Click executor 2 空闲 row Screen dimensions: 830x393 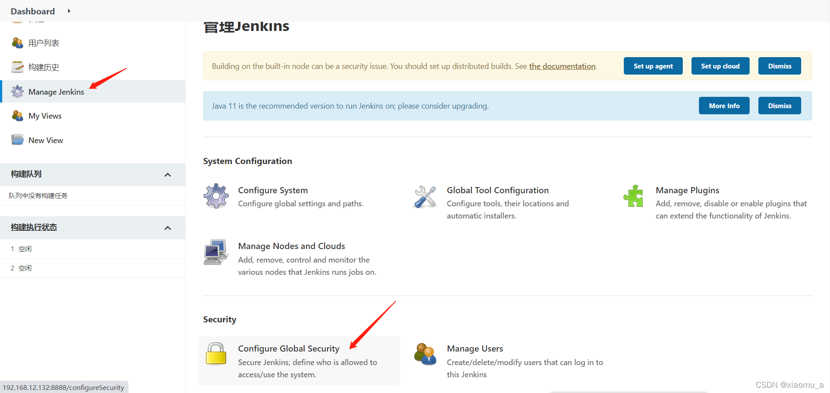pos(93,268)
